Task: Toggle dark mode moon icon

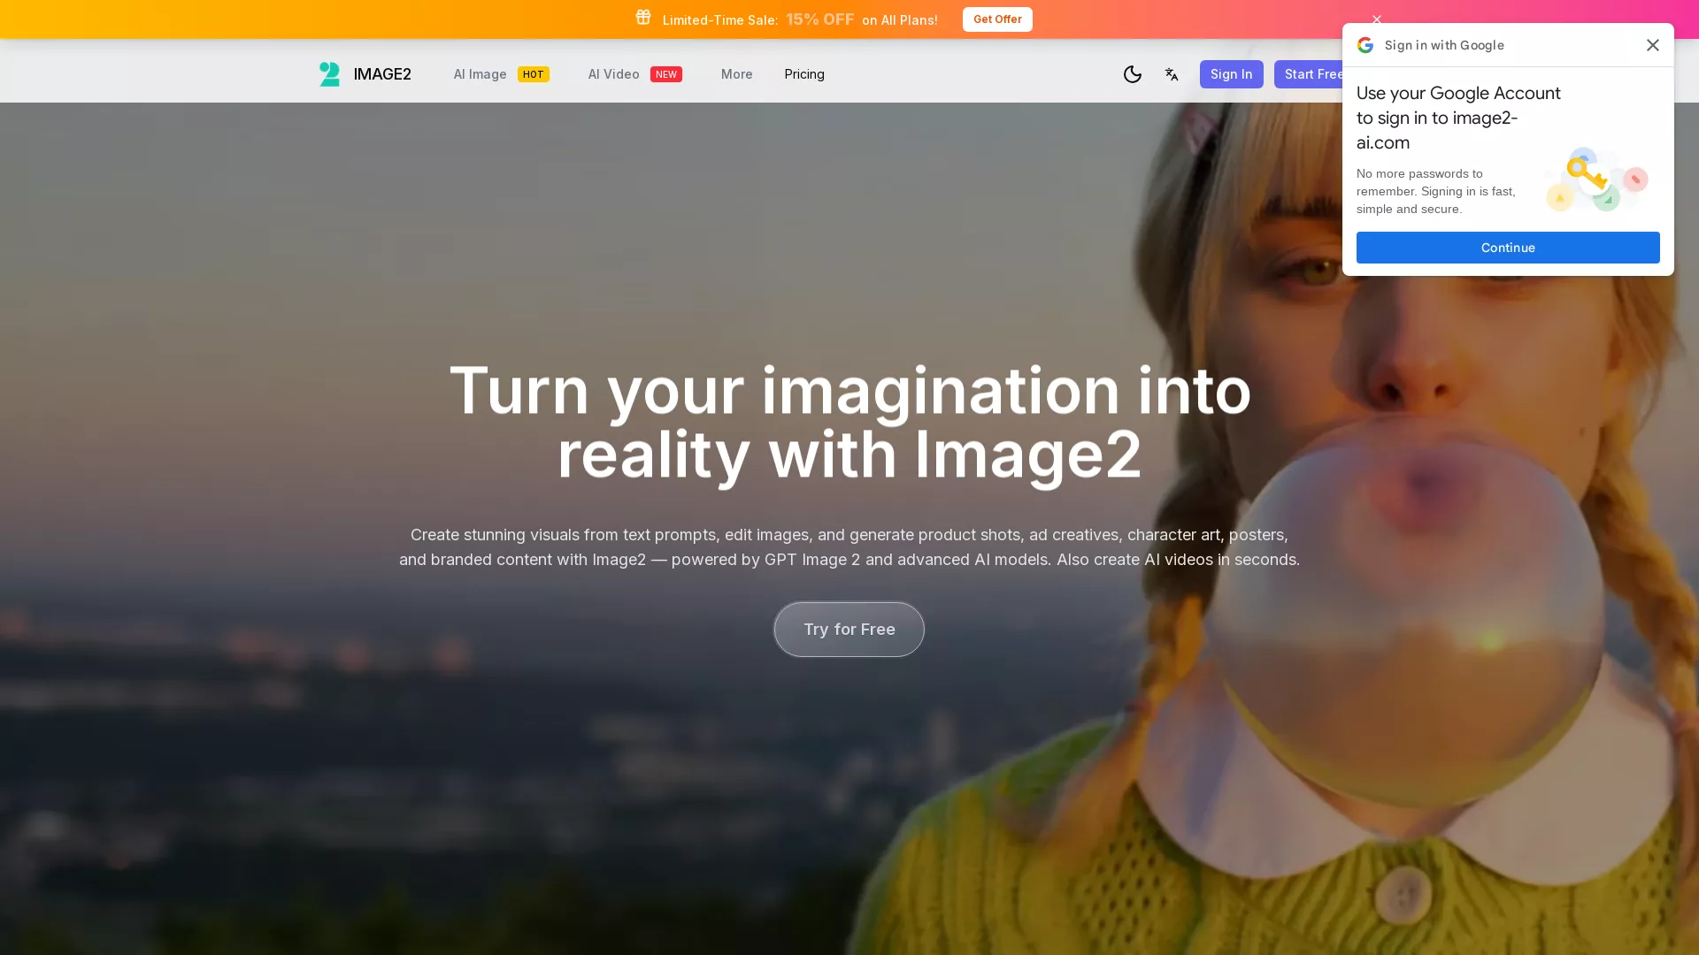Action: [x=1133, y=74]
